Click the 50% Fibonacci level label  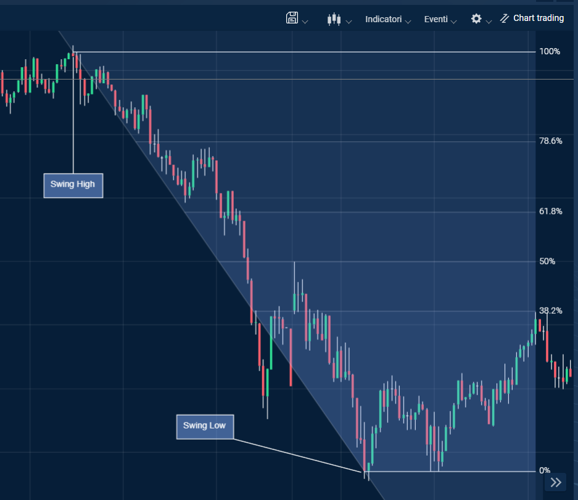[547, 261]
